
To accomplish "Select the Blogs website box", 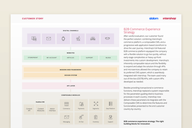I will [x=108, y=58].
